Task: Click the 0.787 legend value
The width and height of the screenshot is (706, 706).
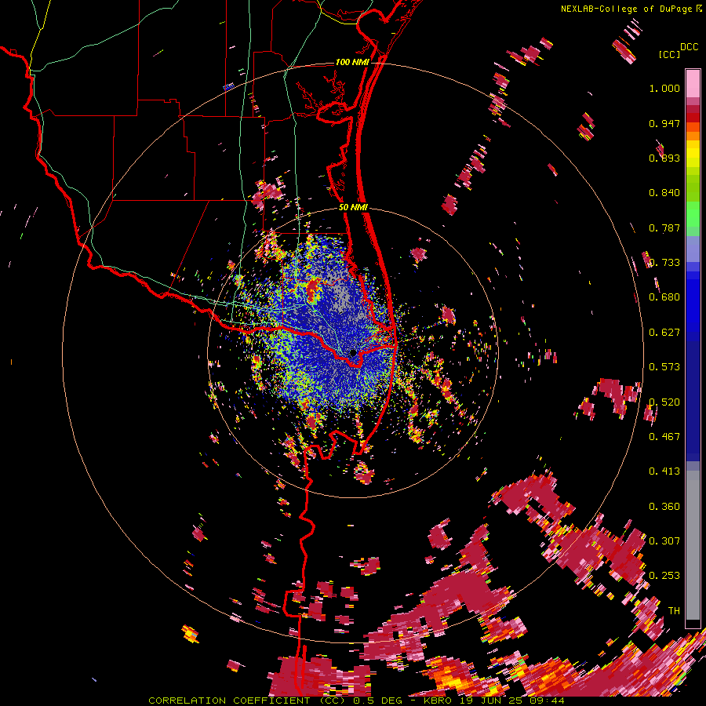Action: (664, 227)
